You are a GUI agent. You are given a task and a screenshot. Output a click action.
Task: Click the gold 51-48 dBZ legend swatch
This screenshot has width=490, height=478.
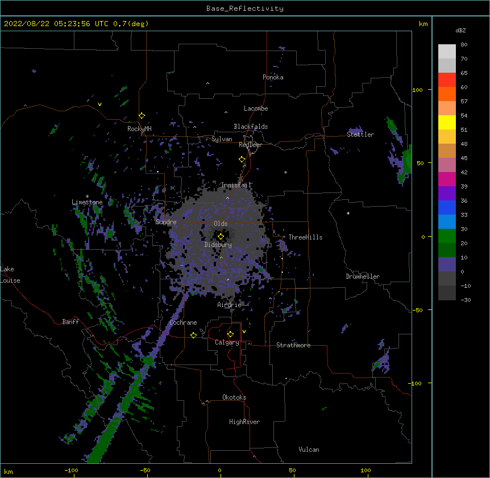coord(447,137)
